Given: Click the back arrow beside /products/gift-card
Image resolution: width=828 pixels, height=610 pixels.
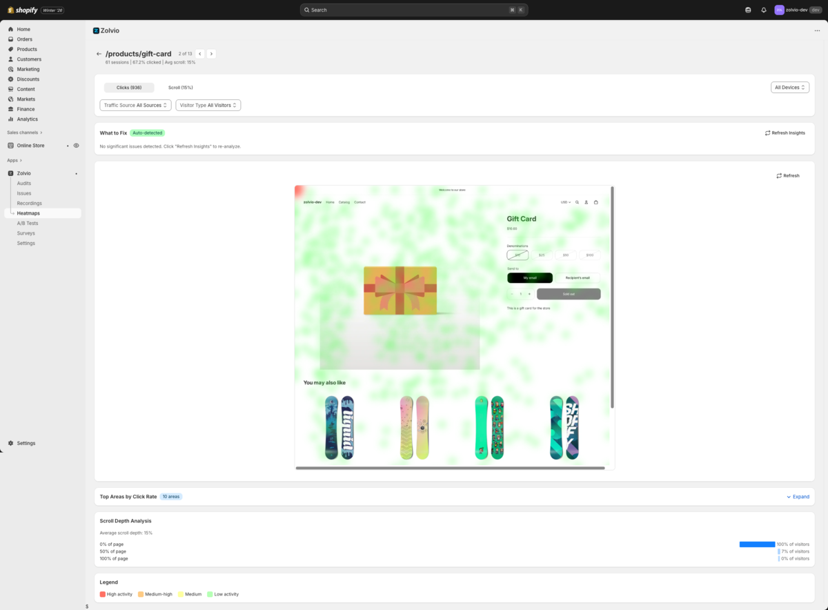Looking at the screenshot, I should coord(99,54).
